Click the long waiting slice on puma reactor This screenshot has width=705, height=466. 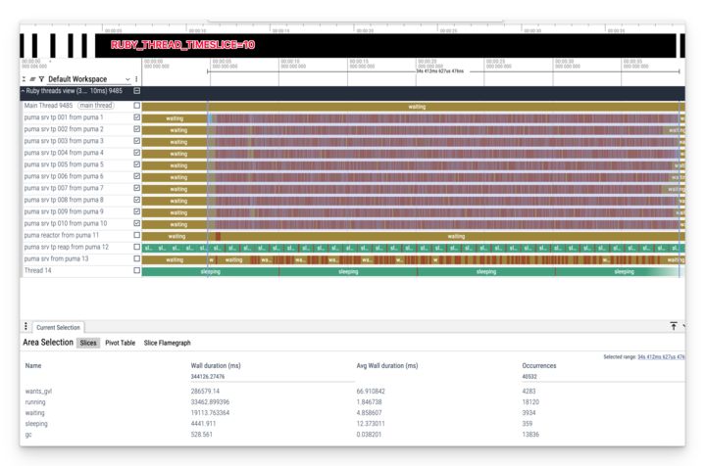tap(452, 236)
